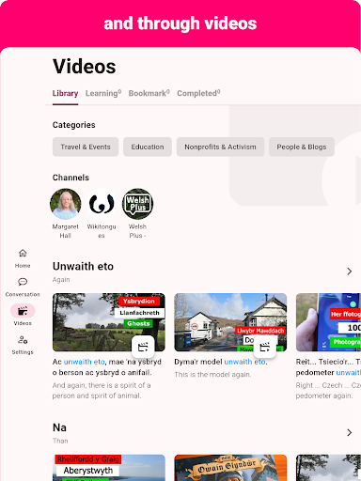Filter by Travel & Events category
The height and width of the screenshot is (481, 361).
[86, 147]
